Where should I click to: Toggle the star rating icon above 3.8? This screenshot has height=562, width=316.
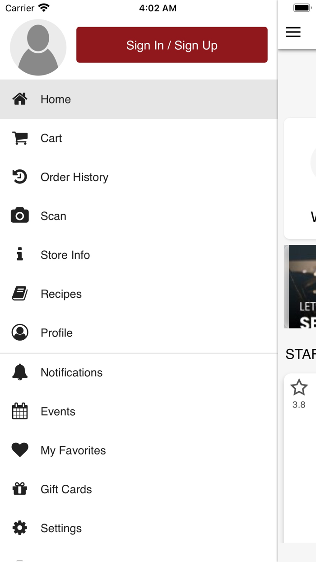pyautogui.click(x=299, y=388)
